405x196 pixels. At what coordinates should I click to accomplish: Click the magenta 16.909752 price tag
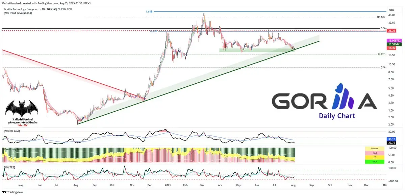coord(394,41)
